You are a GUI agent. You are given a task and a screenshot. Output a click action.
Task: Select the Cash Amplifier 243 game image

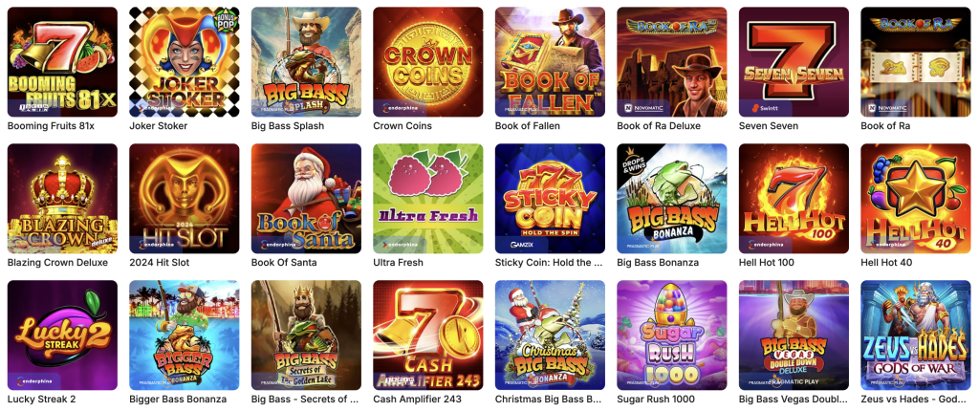(x=428, y=335)
